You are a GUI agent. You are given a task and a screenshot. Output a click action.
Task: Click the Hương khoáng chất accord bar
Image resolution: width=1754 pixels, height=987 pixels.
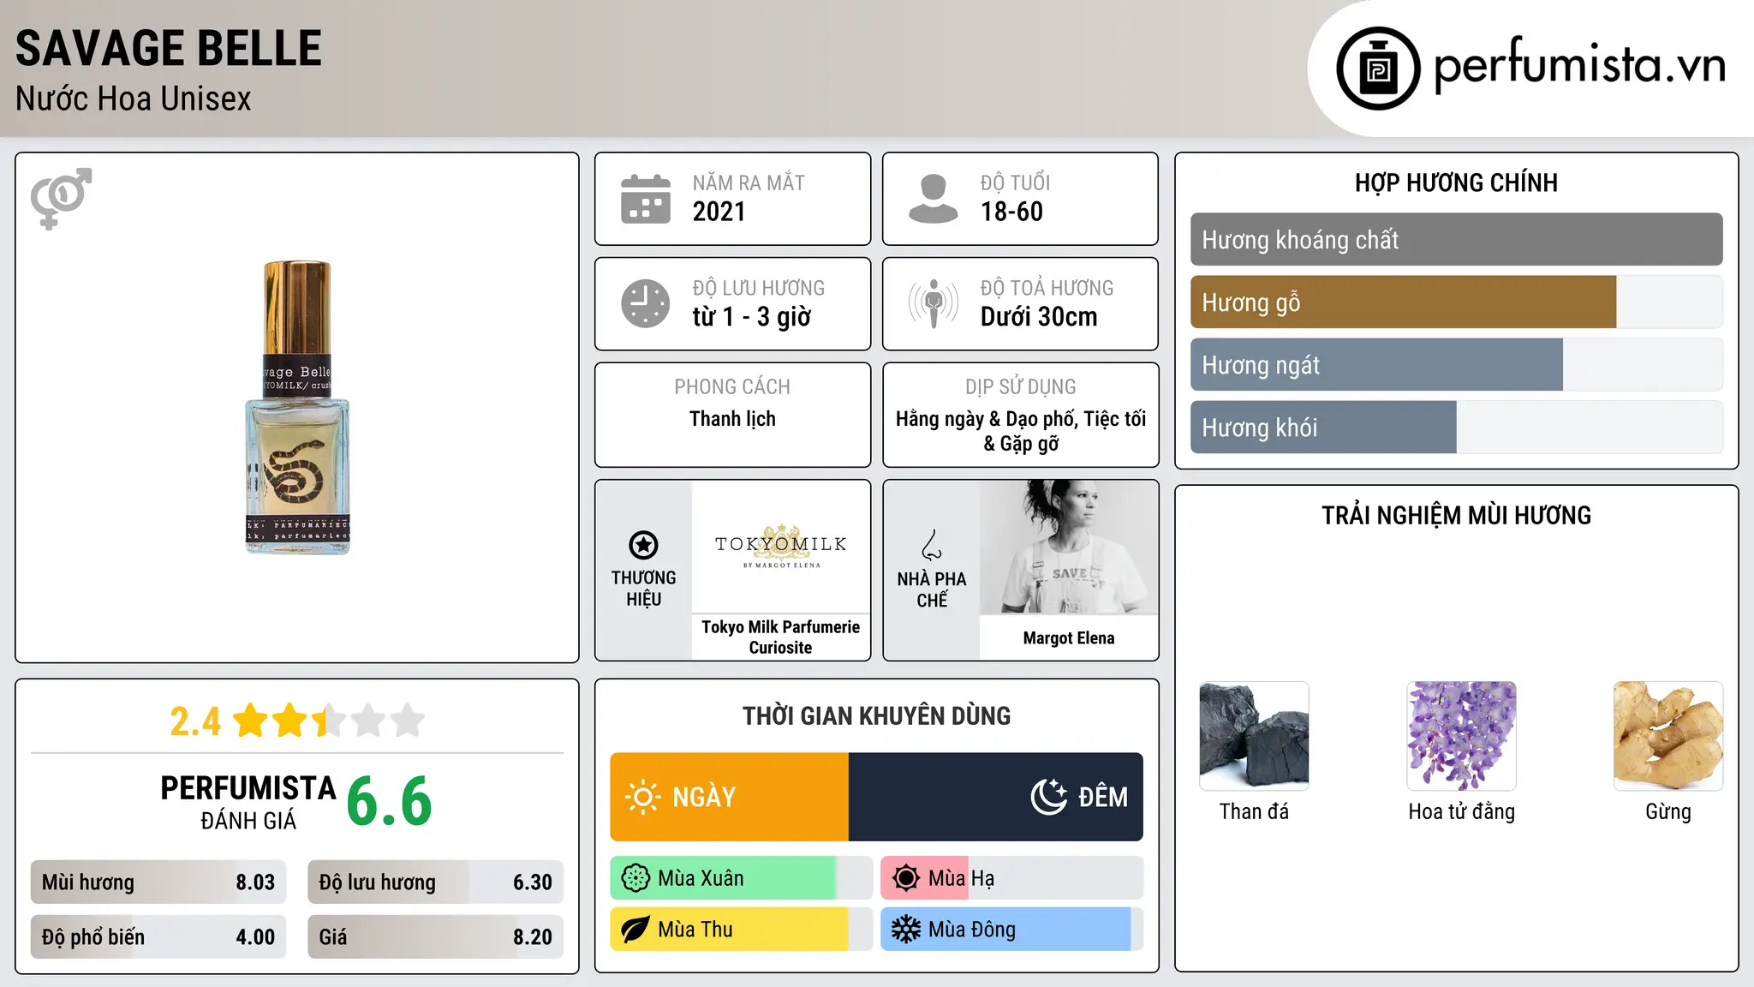click(x=1456, y=240)
